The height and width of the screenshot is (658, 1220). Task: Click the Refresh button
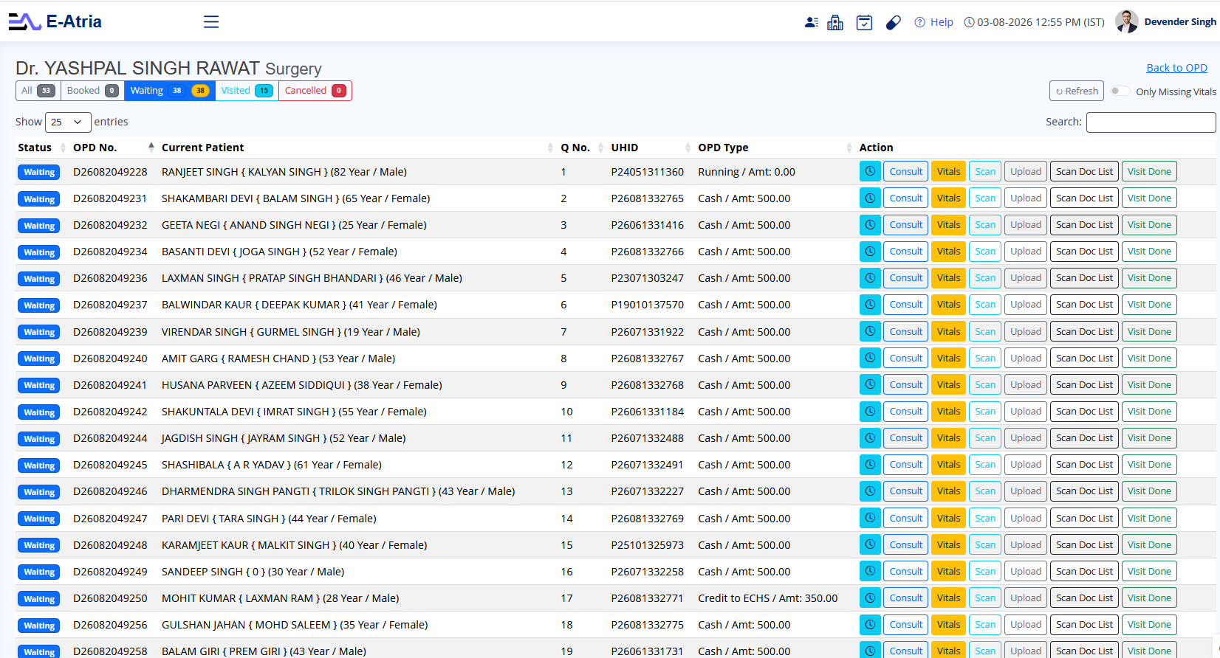tap(1077, 91)
